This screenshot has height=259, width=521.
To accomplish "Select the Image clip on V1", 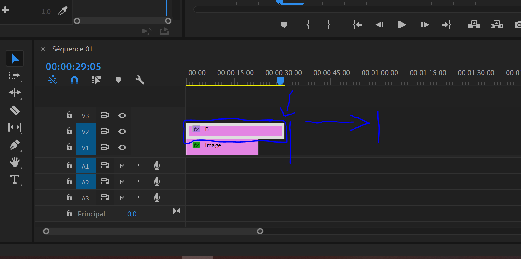I will pyautogui.click(x=222, y=147).
